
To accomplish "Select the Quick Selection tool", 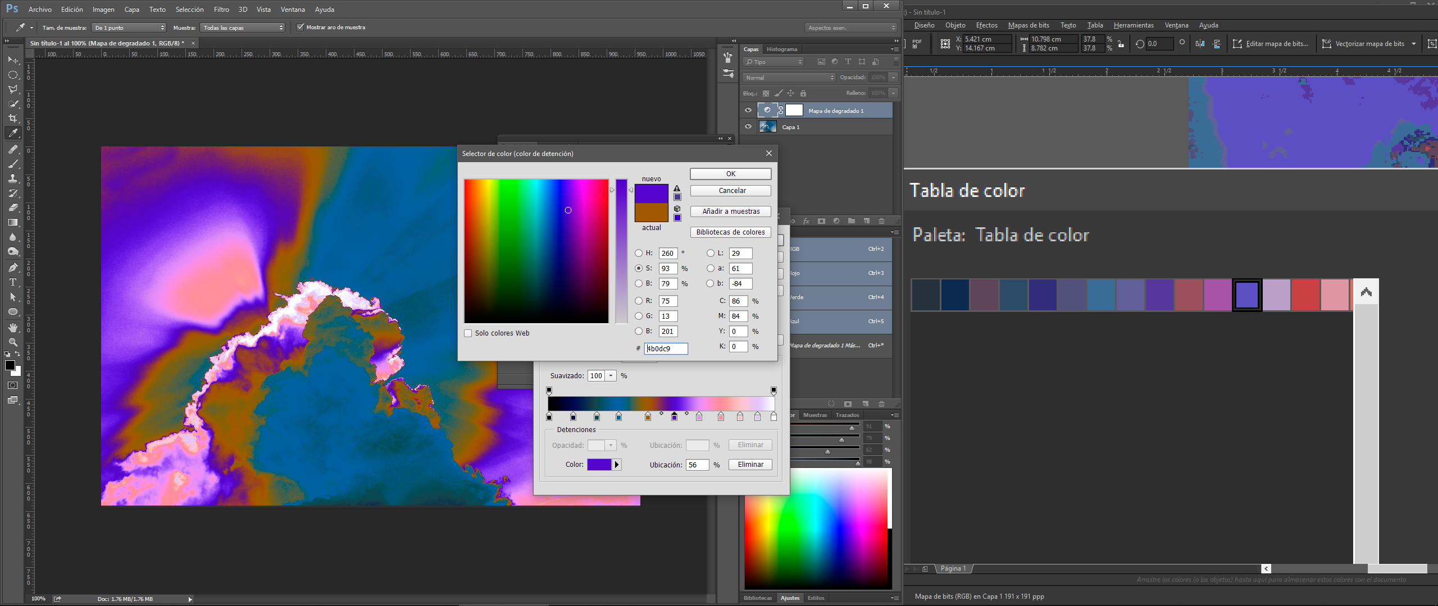I will [12, 104].
